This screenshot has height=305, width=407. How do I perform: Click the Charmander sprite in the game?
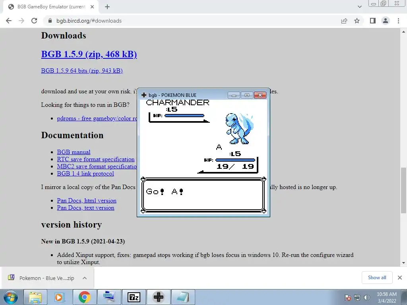point(239,128)
